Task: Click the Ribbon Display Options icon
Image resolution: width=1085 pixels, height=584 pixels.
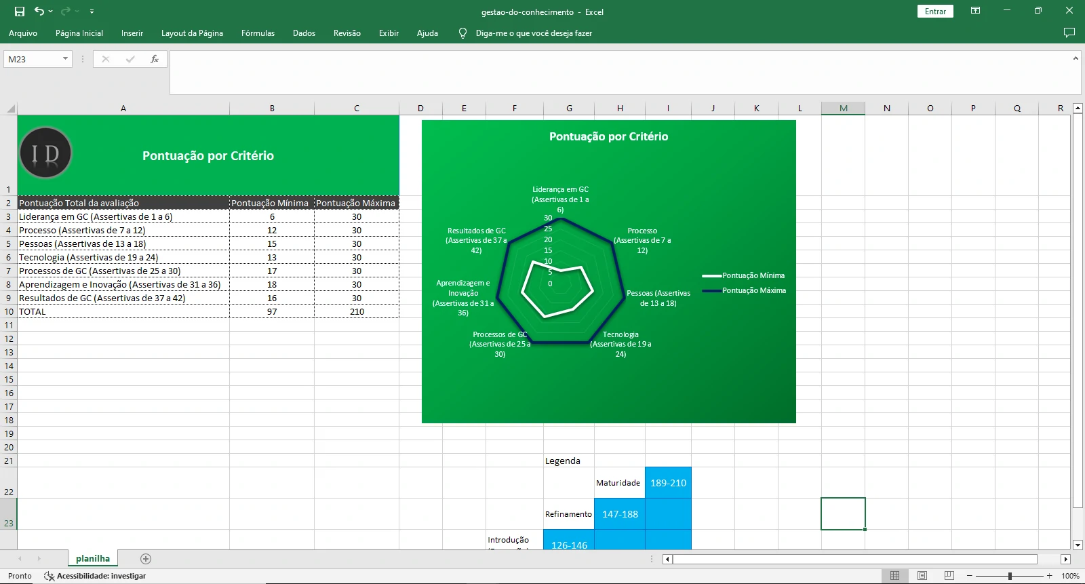Action: [975, 11]
